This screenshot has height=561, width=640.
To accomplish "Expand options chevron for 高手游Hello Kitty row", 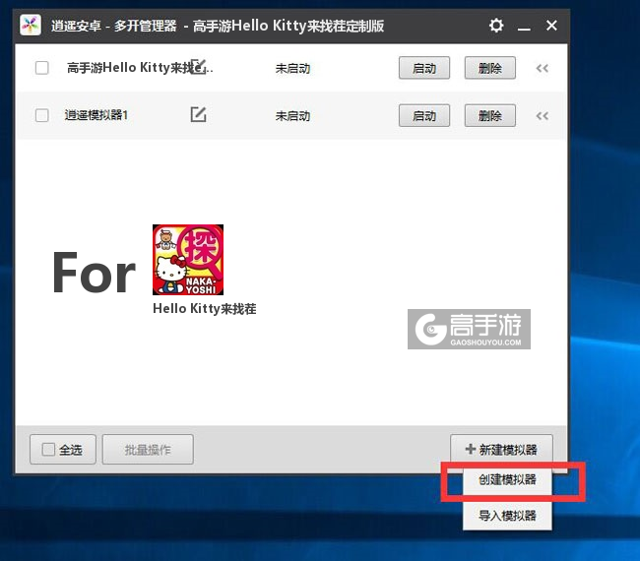I will (543, 68).
